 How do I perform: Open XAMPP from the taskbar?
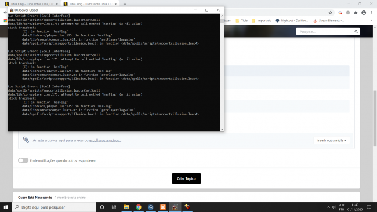pos(163,207)
